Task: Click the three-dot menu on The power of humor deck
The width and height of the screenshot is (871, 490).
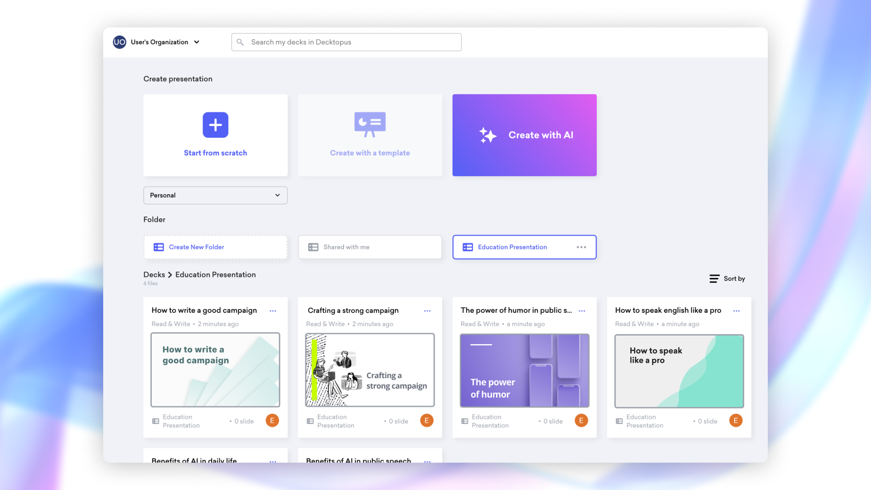Action: (x=581, y=311)
